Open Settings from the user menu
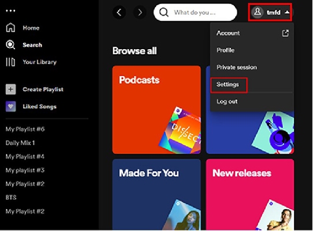Image resolution: width=313 pixels, height=231 pixels. coord(252,84)
